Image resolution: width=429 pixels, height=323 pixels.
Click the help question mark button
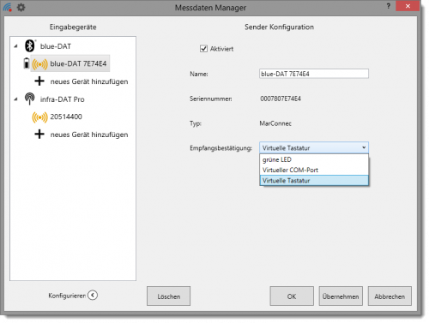[x=388, y=6]
